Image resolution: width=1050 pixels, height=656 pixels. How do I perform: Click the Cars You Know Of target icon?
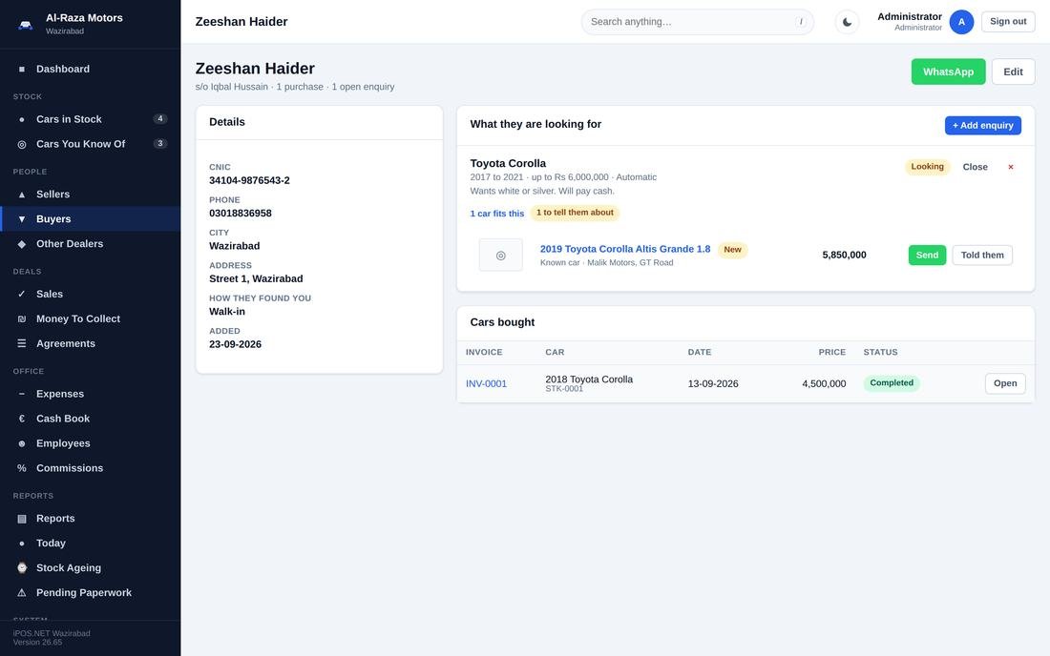click(21, 144)
